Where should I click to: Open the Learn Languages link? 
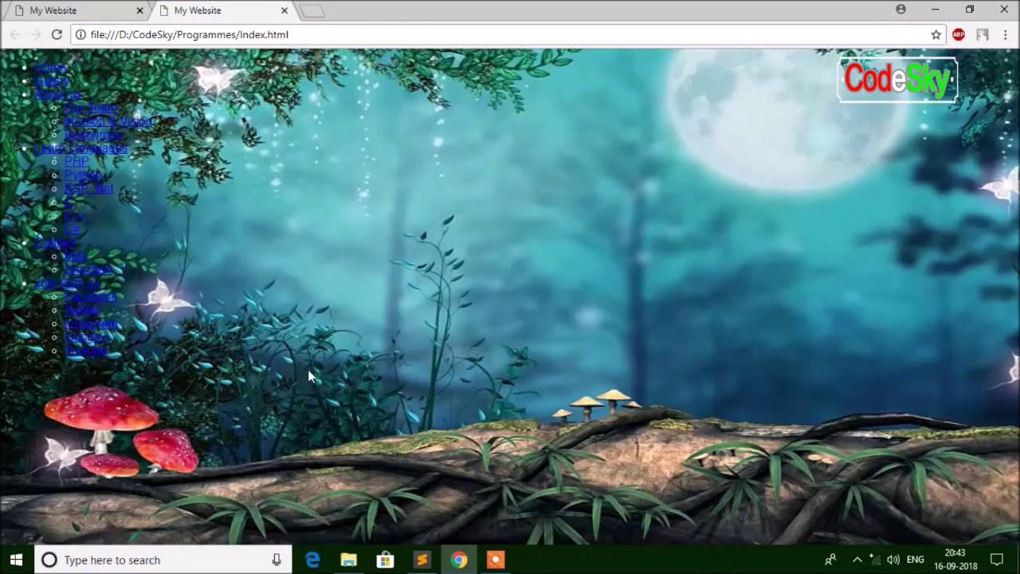(80, 149)
